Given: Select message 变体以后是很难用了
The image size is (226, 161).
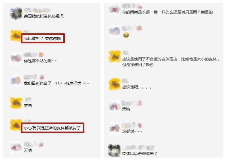Looking at the screenshot, I should 140,153.
